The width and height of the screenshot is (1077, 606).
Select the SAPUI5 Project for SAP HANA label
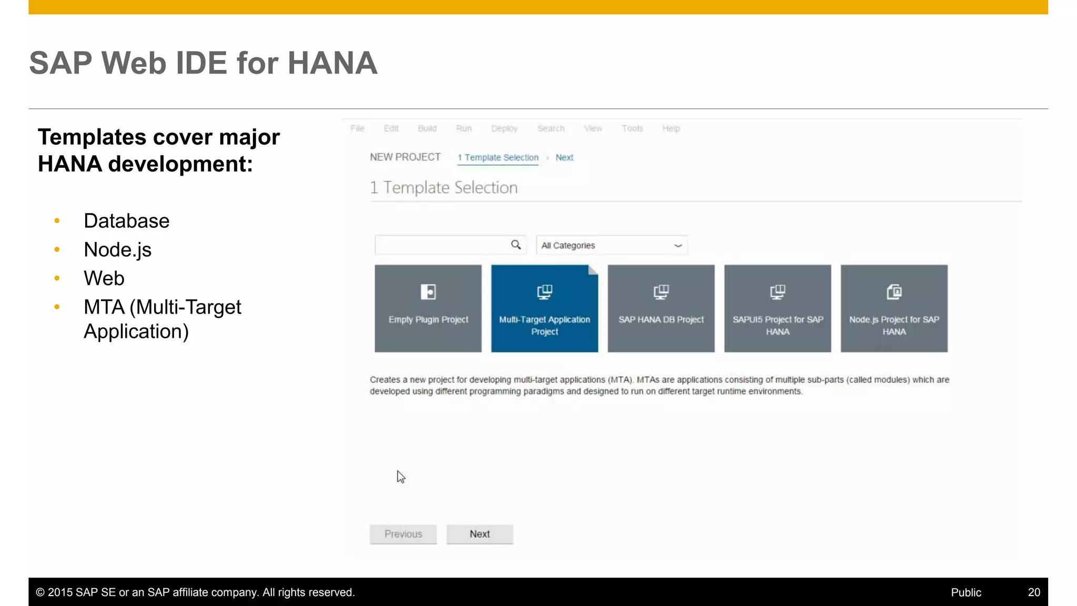[x=778, y=326]
